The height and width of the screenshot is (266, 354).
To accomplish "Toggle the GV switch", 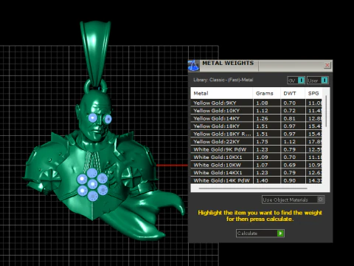I will point(296,81).
